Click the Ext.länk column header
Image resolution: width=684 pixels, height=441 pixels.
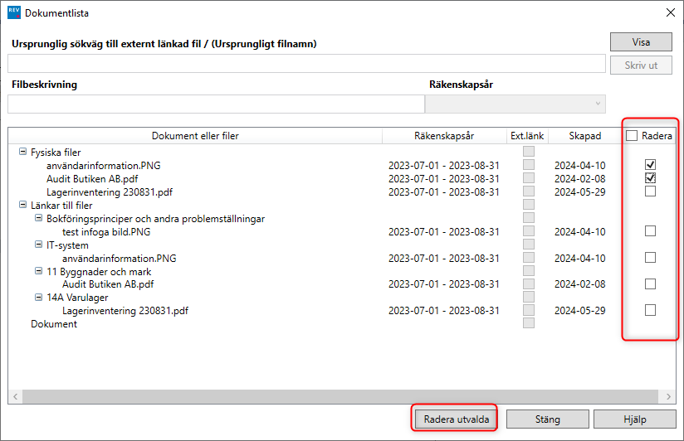[527, 135]
